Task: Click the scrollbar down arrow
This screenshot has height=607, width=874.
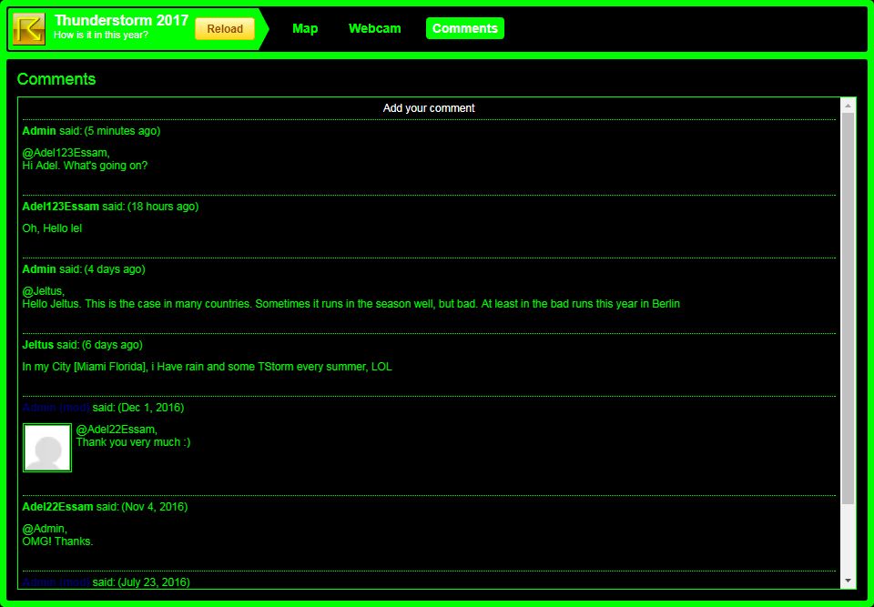Action: click(x=848, y=581)
